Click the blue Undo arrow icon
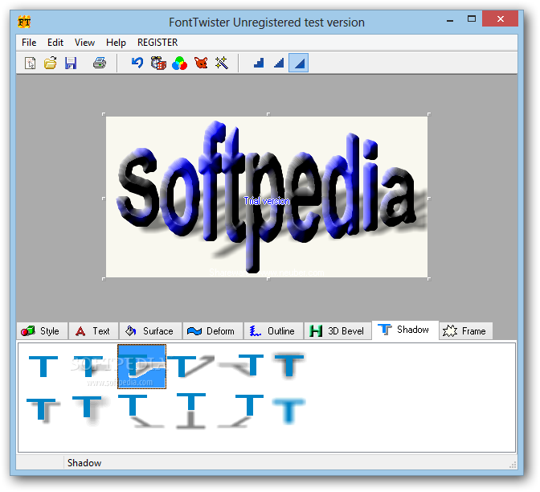 point(137,63)
